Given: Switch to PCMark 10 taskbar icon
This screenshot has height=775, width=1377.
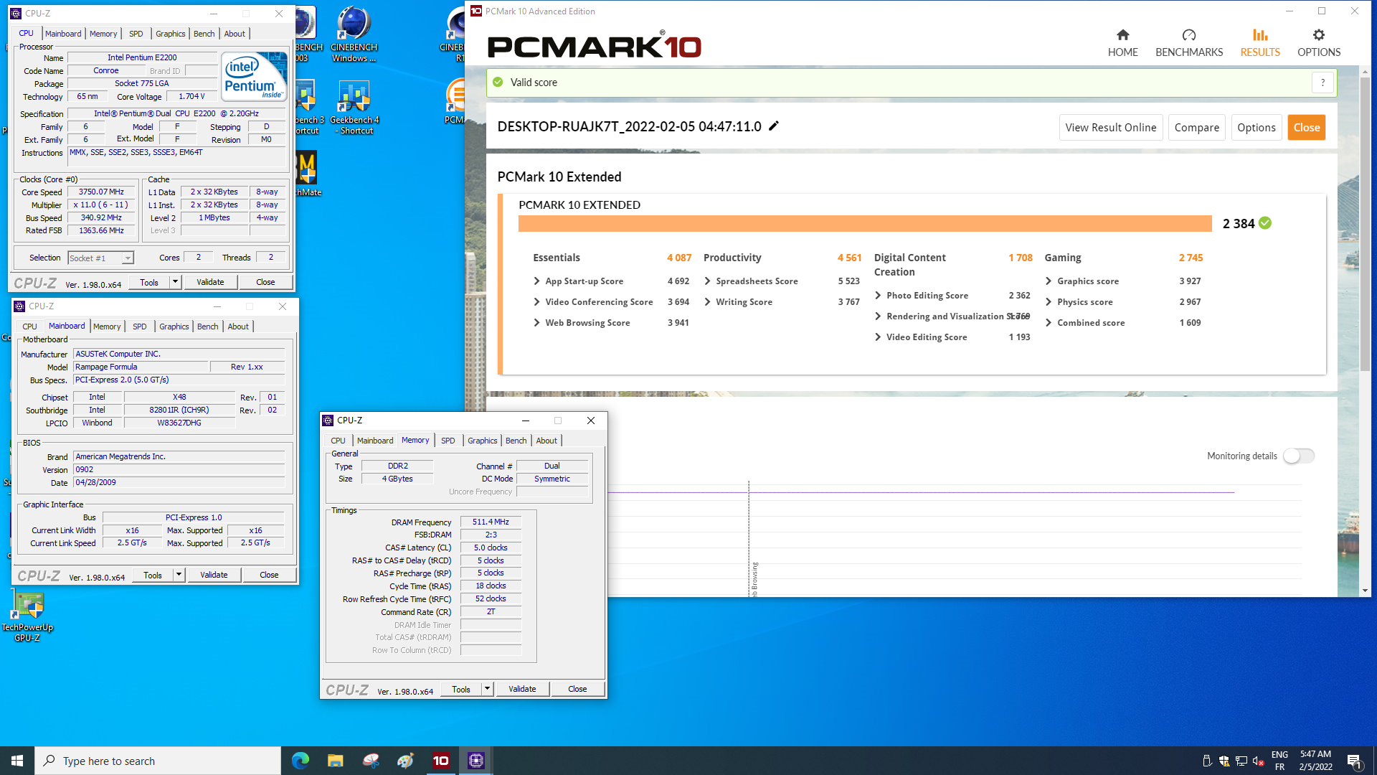Looking at the screenshot, I should tap(441, 761).
